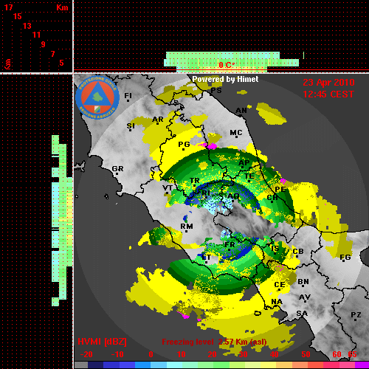Click the '7' height axis label
369x369 pixels.
tap(52, 54)
